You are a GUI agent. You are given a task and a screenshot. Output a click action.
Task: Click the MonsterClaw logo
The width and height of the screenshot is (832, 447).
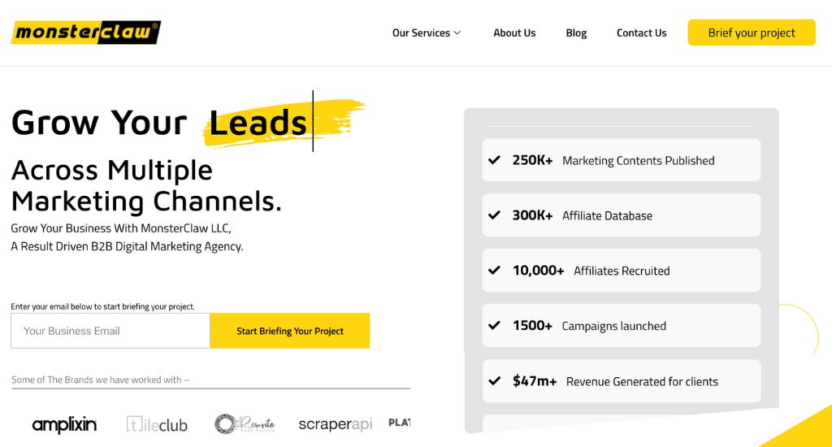click(85, 33)
